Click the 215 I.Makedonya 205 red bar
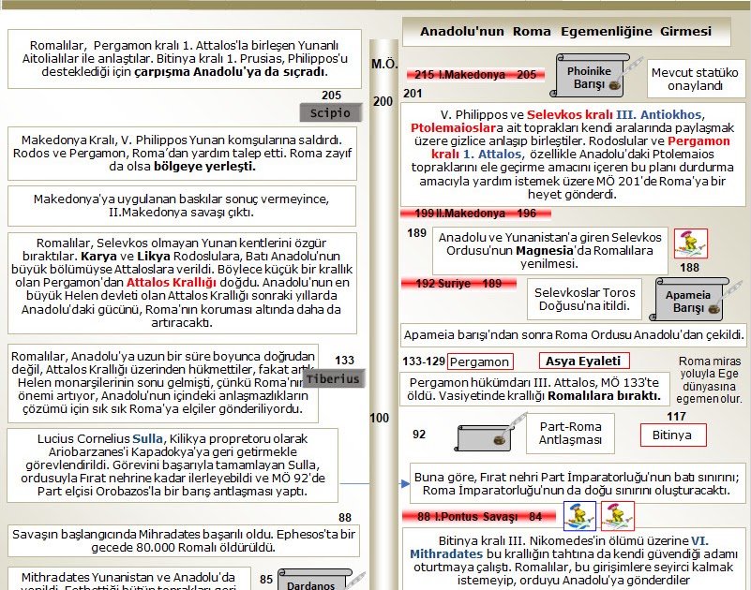The height and width of the screenshot is (590, 751). (475, 75)
